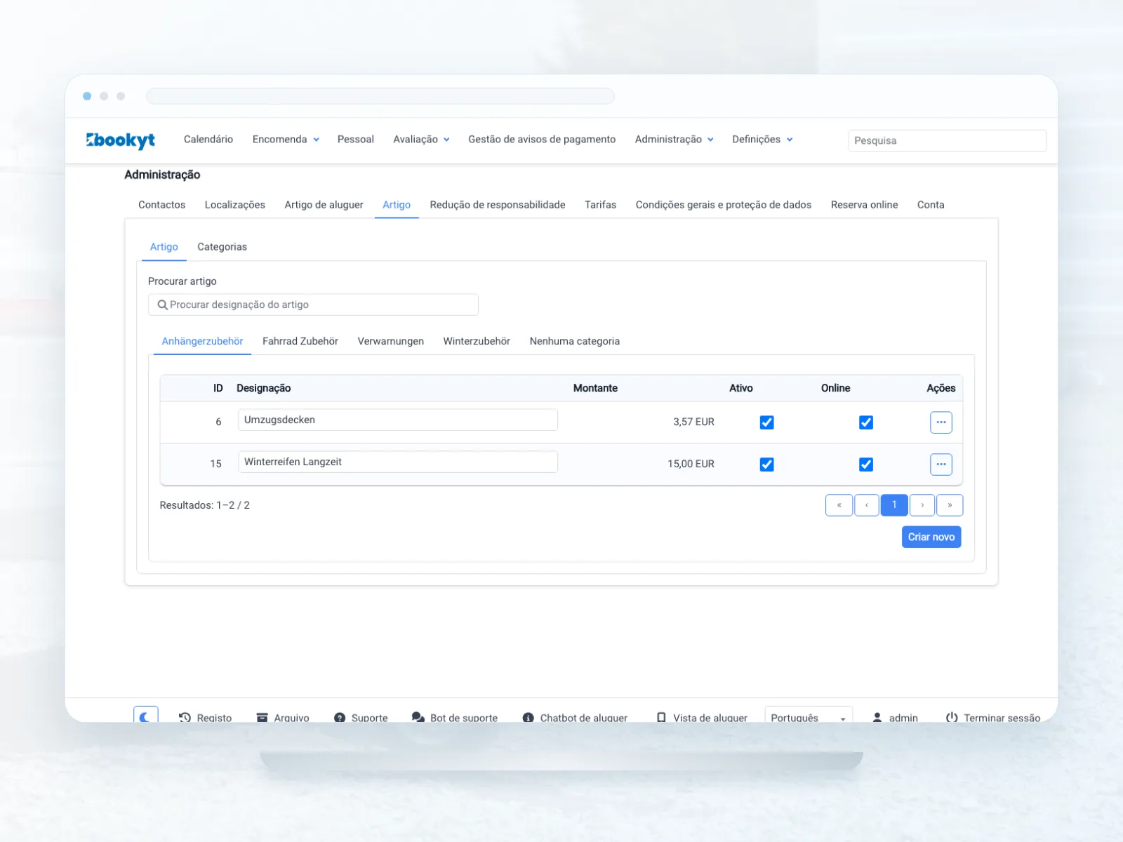Viewport: 1123px width, 842px height.
Task: Select the Winterzubehör category tab
Action: pyautogui.click(x=477, y=342)
